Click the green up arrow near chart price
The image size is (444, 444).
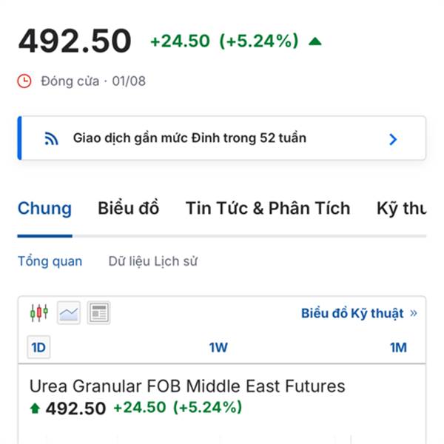coord(35,408)
